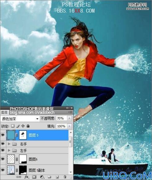Create a new layer group folder
Image resolution: width=152 pixels, height=180 pixels.
[49, 177]
